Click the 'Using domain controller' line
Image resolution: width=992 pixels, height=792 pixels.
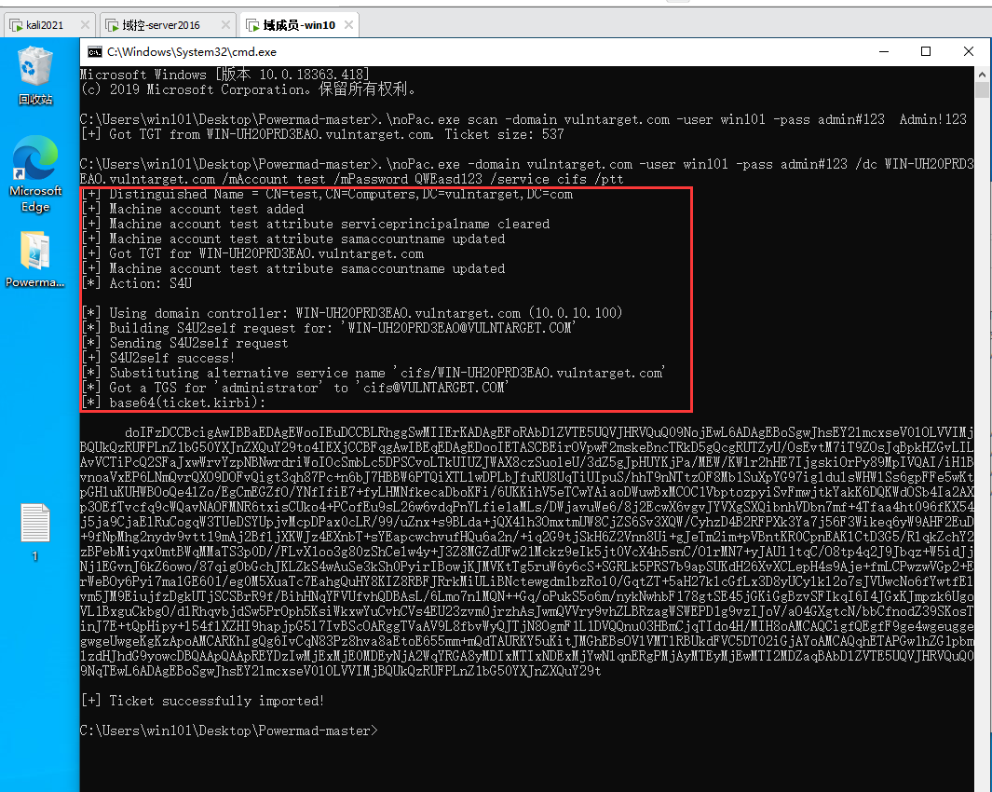(x=352, y=313)
